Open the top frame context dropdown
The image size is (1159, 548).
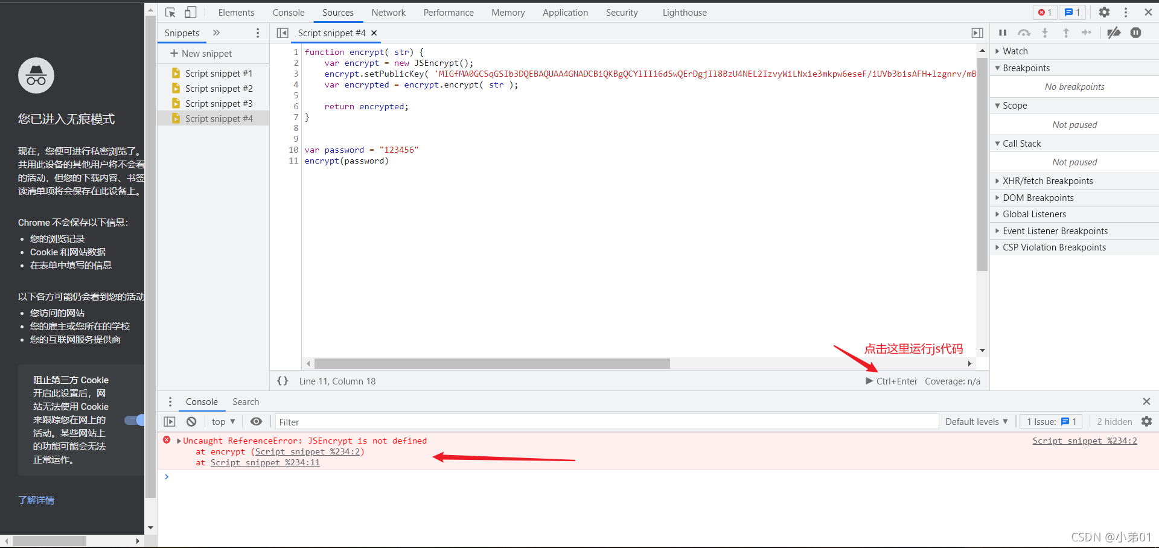click(222, 421)
